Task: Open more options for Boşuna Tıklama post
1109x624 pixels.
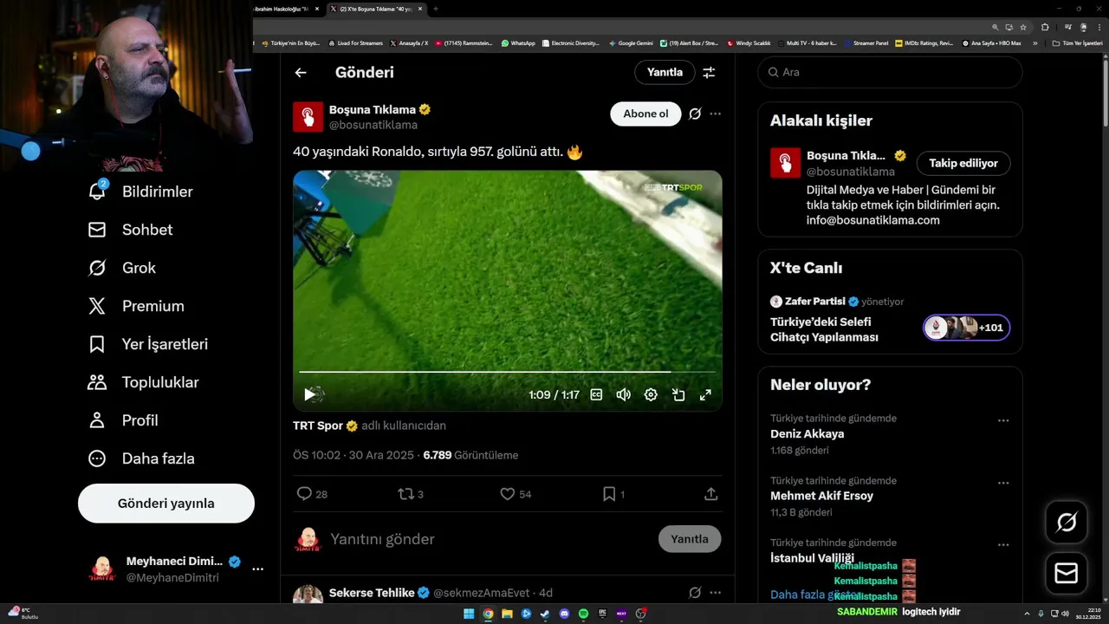Action: (x=715, y=114)
